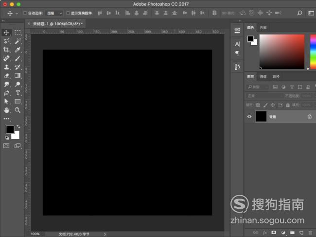Open the Move tool preset picker arrow
This screenshot has width=316, height=237.
pyautogui.click(x=17, y=14)
